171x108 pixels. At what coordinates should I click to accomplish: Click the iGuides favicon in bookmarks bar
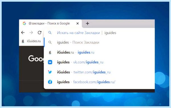pos(23,41)
